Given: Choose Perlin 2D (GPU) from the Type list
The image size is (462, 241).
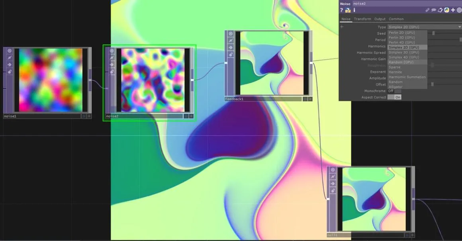Looking at the screenshot, I should click(x=407, y=32).
